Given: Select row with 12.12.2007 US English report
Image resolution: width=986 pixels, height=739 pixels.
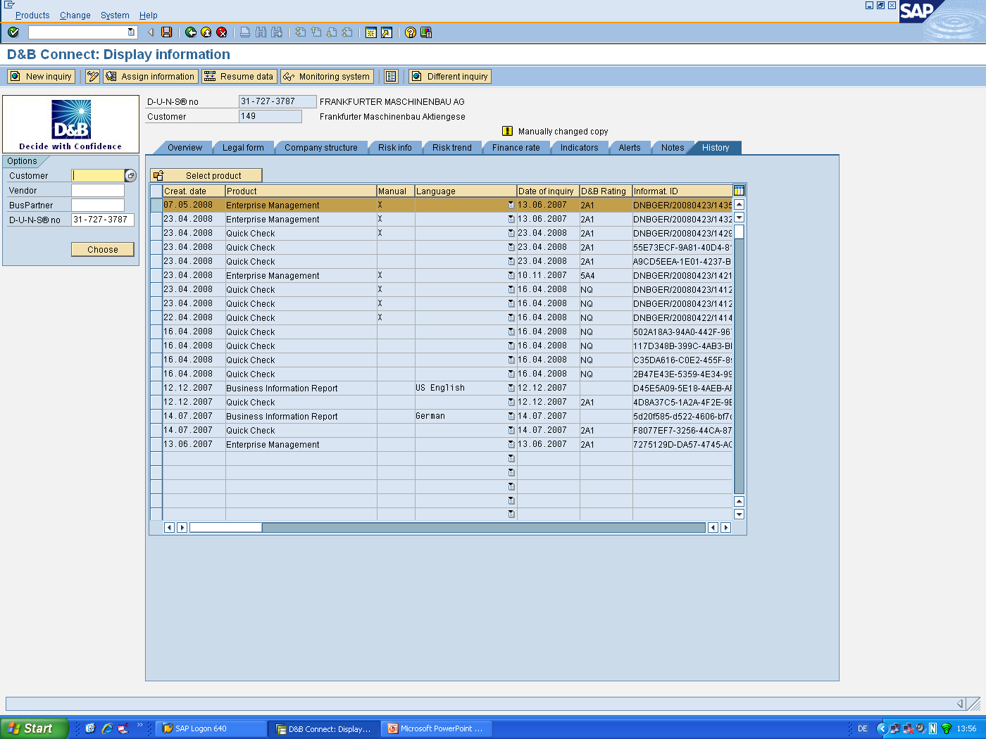Looking at the screenshot, I should pyautogui.click(x=156, y=388).
